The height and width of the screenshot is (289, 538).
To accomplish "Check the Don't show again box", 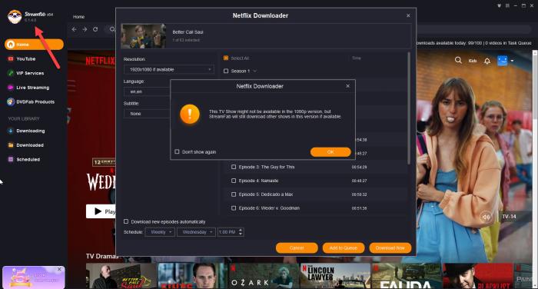I will (x=177, y=151).
